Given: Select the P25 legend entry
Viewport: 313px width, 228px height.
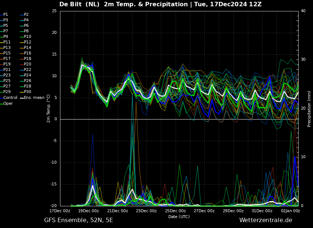Looking at the screenshot, I should pyautogui.click(x=5, y=81).
